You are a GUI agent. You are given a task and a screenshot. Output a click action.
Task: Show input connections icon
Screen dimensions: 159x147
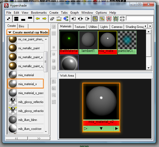(74, 19)
